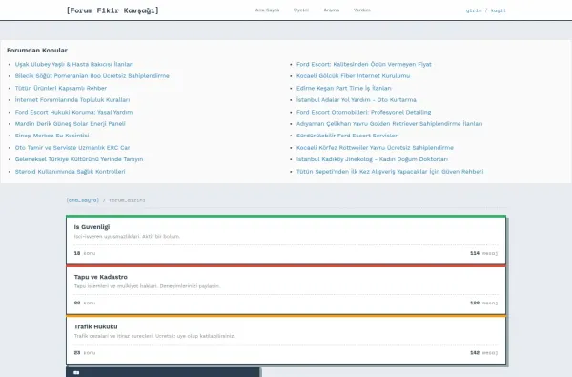This screenshot has height=377, width=572.
Task: Click the forum_dizini breadcrumb text
Action: (x=127, y=200)
